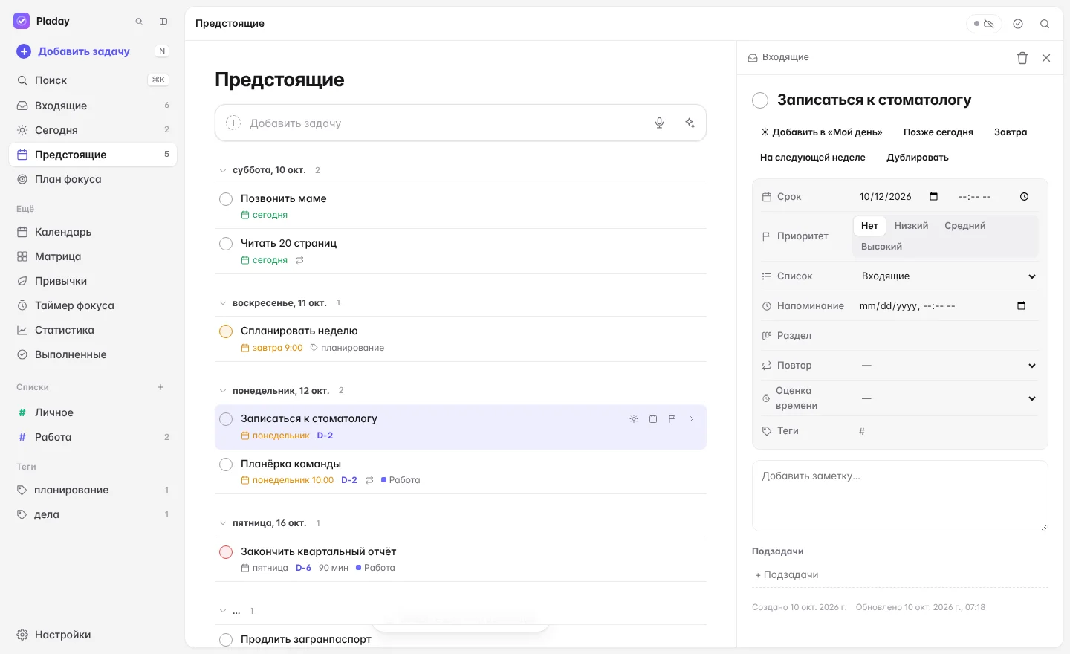Screen dimensions: 1070x654
Task: Click the completed checkmark icon in top bar
Action: coord(1018,24)
